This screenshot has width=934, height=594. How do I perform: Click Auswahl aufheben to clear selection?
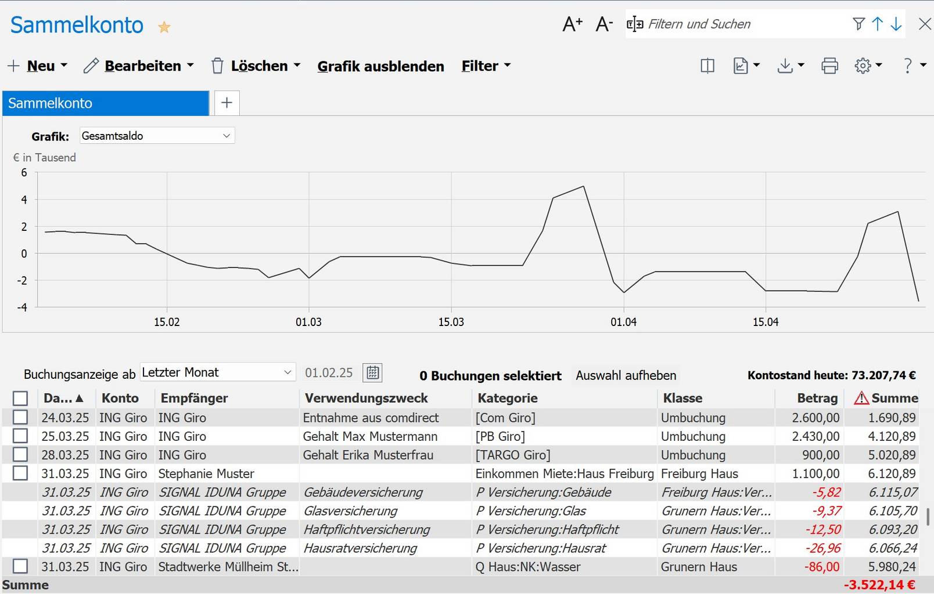pos(626,376)
